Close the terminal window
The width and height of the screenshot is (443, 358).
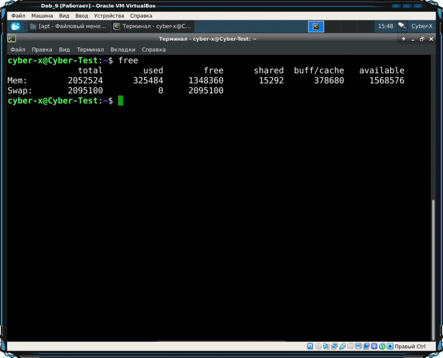tap(431, 39)
